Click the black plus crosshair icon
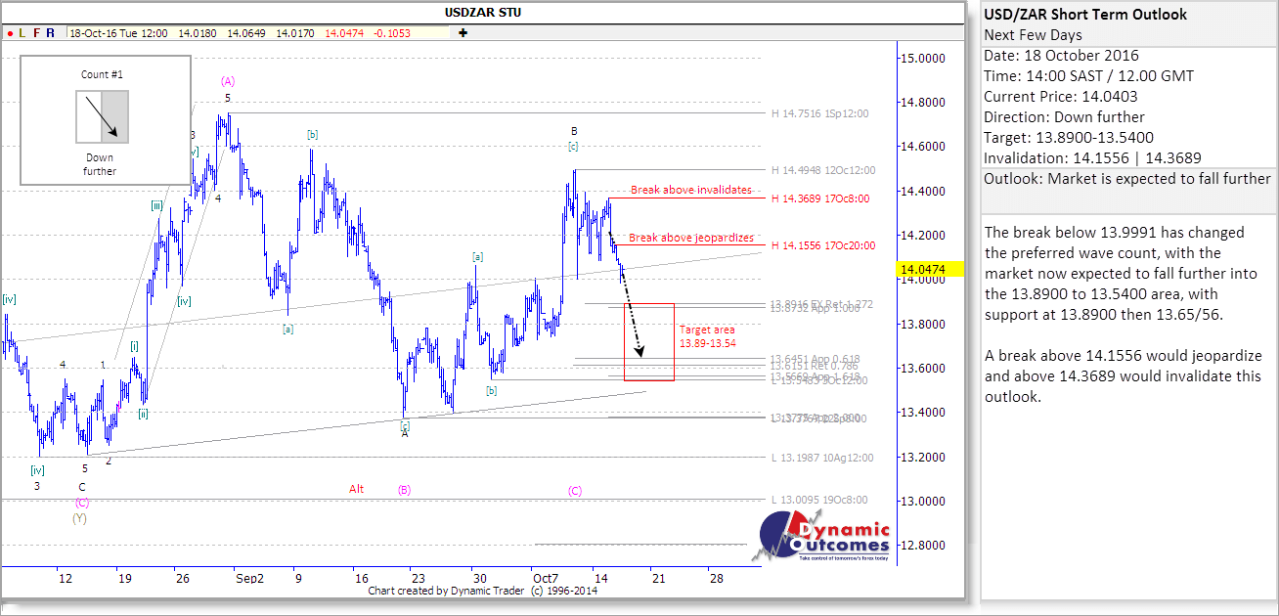1279x616 pixels. [463, 33]
